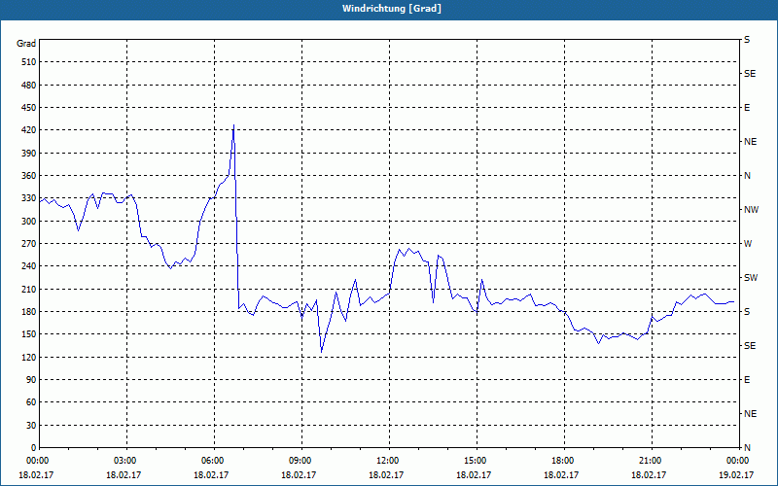Screen dimensions: 778x486
Task: Click the 03:00 time axis label
Action: [x=126, y=461]
